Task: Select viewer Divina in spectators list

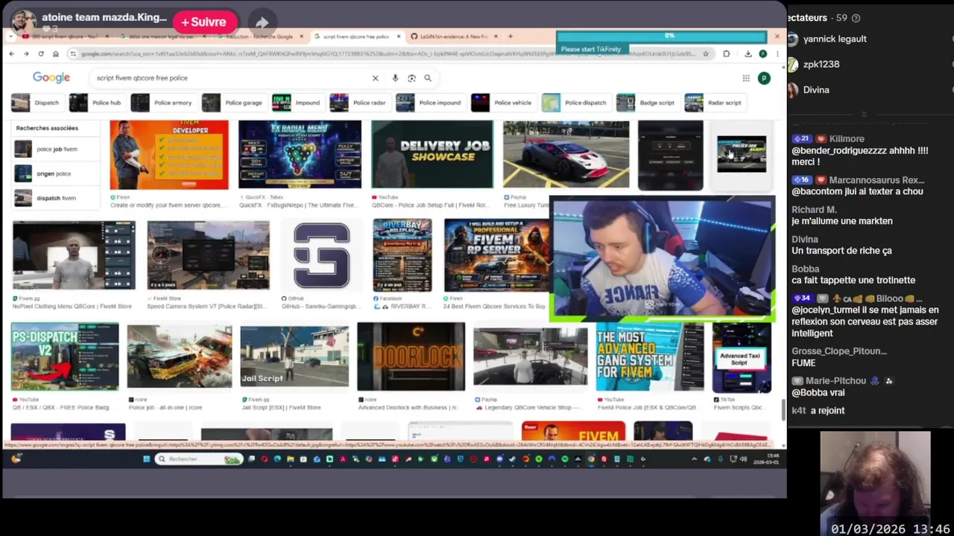Action: 816,89
